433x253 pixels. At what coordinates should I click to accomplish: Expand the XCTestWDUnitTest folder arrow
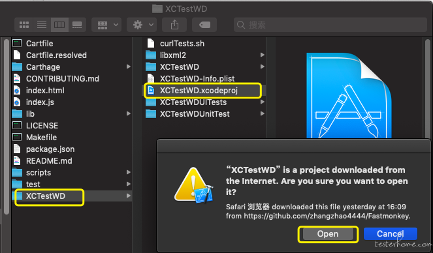[x=262, y=113]
